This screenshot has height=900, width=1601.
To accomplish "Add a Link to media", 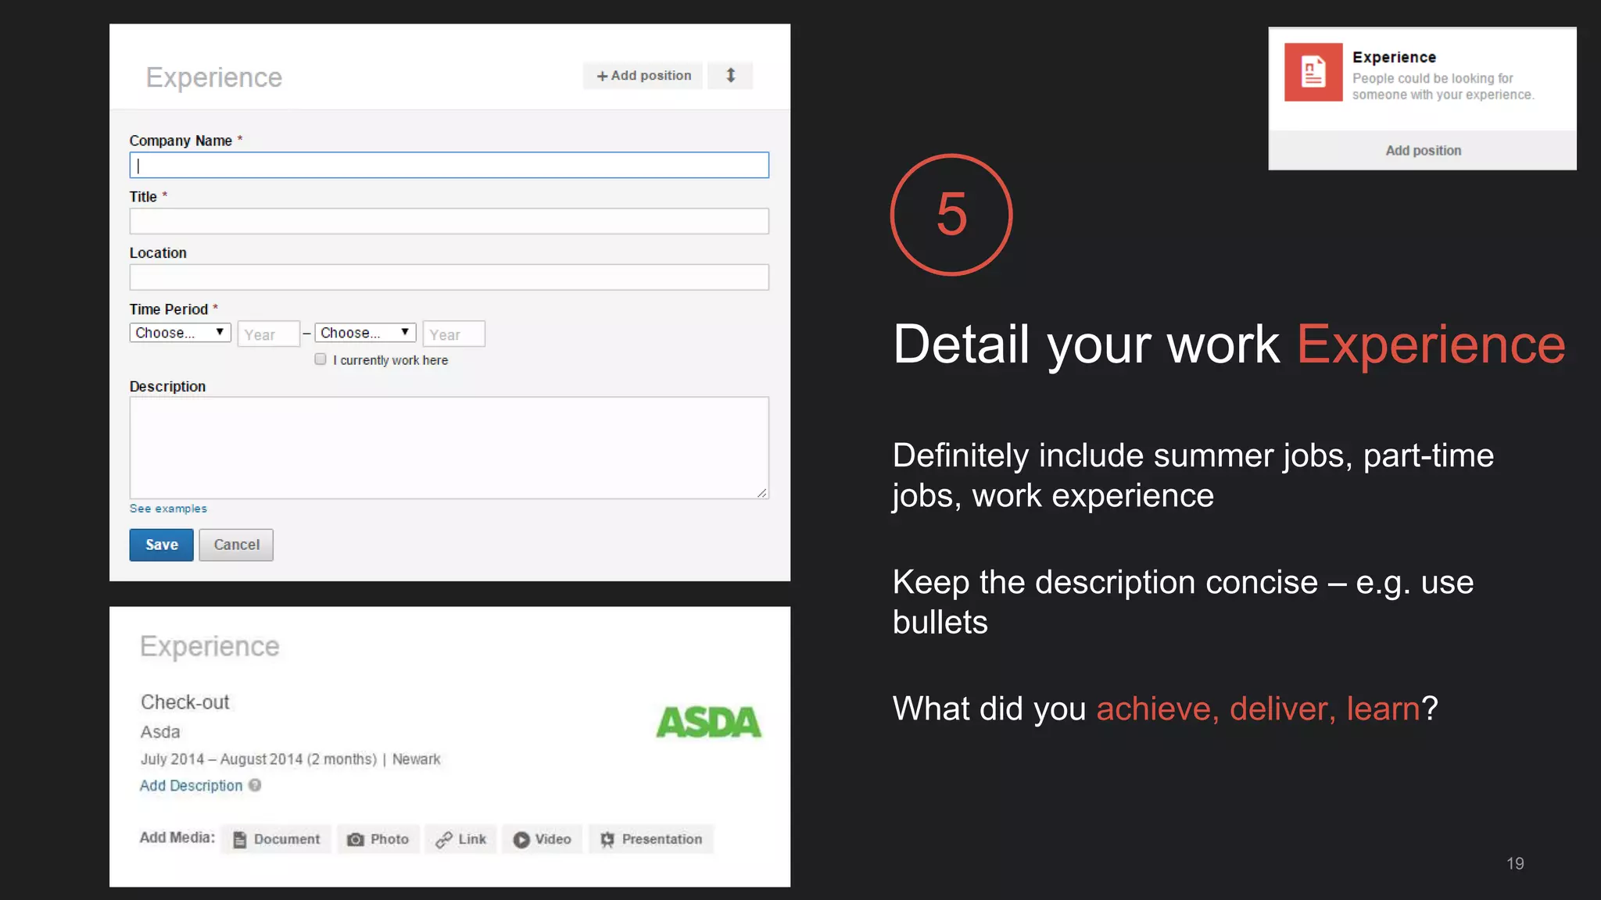I will (x=461, y=839).
